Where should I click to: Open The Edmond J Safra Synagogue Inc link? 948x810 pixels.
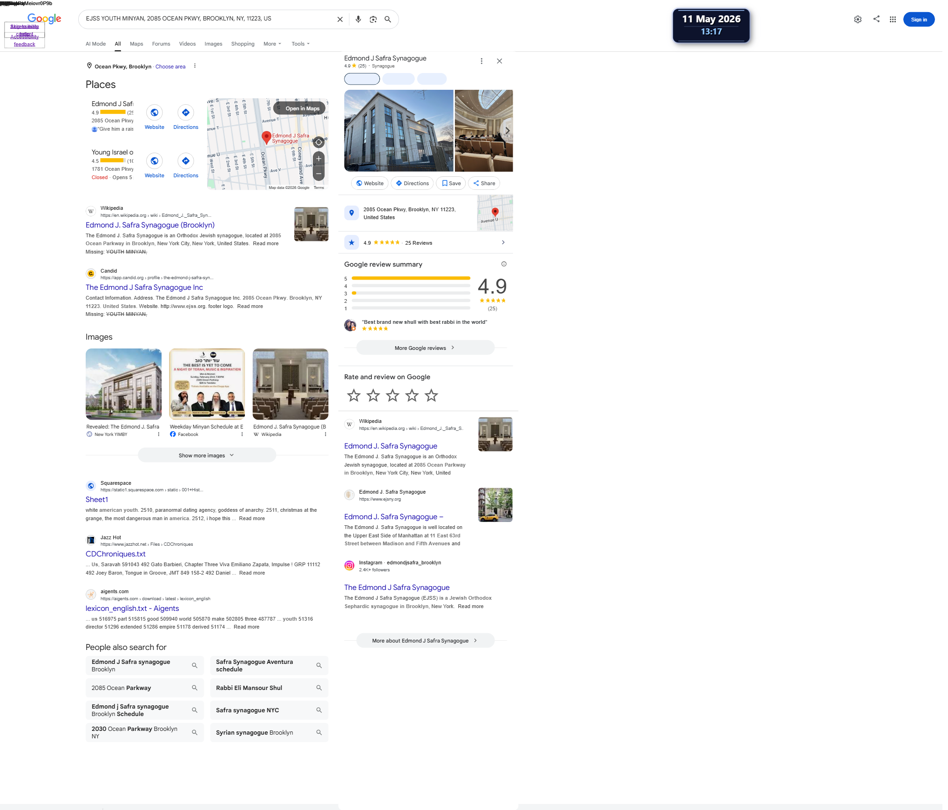[144, 288]
